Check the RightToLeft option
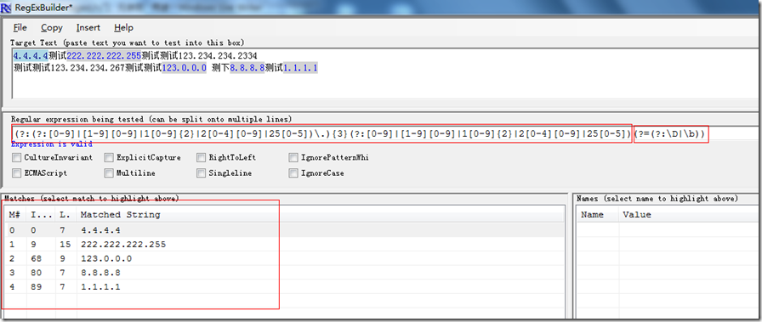 coord(202,157)
